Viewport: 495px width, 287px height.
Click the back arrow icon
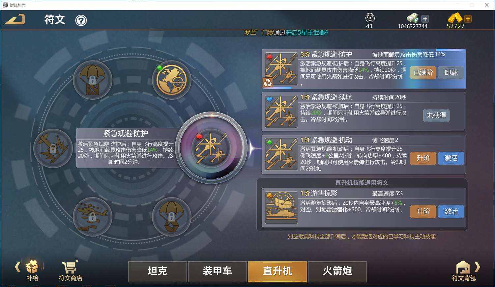point(15,19)
